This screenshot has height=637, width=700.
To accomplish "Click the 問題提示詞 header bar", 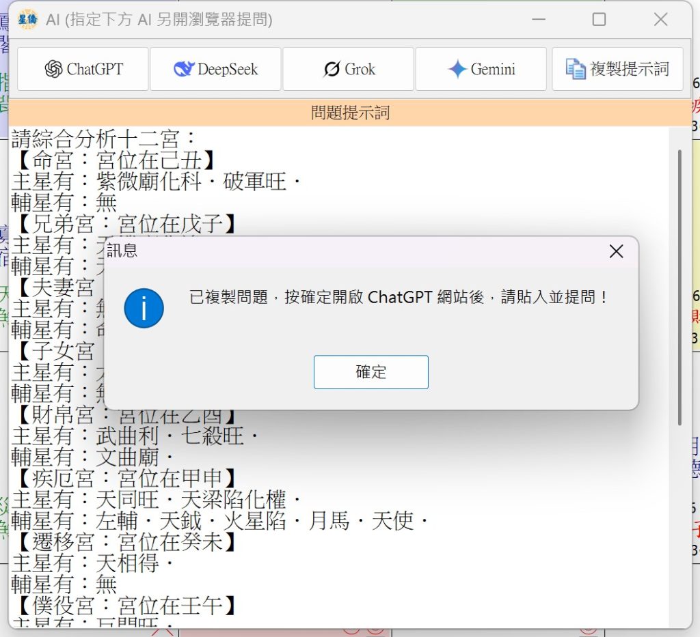I will tap(350, 113).
